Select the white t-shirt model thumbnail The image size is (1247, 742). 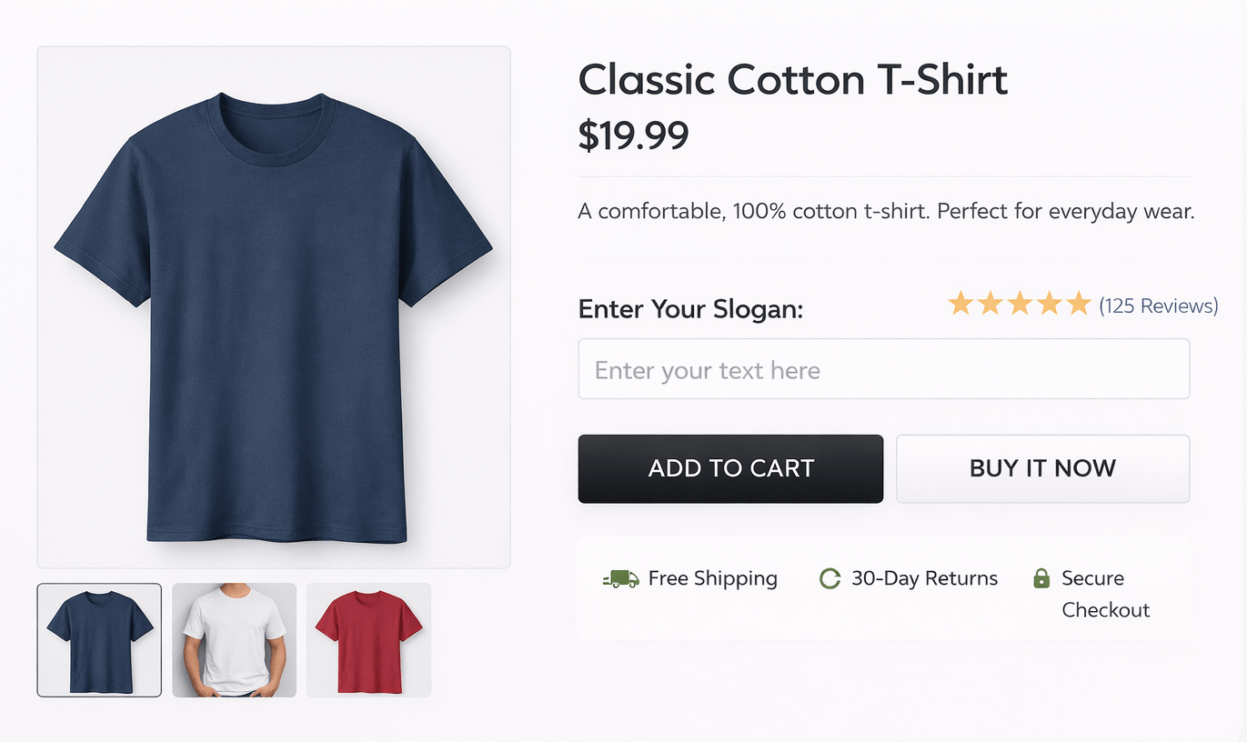tap(233, 639)
